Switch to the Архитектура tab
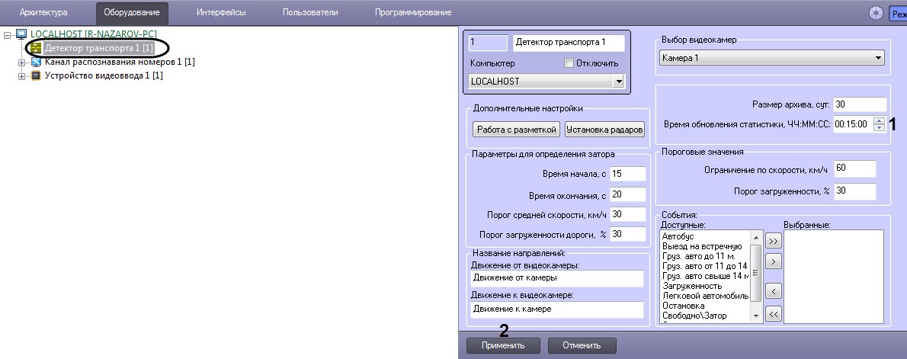Viewport: 907px width, 359px height. coord(43,12)
